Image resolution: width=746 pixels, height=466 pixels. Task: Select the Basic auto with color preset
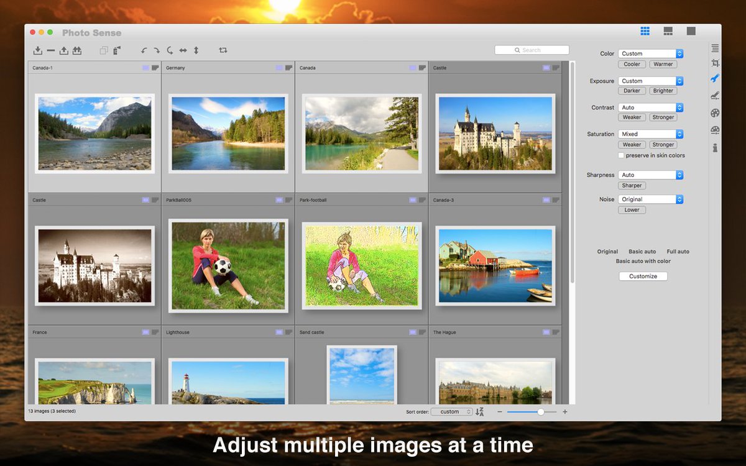coord(643,261)
